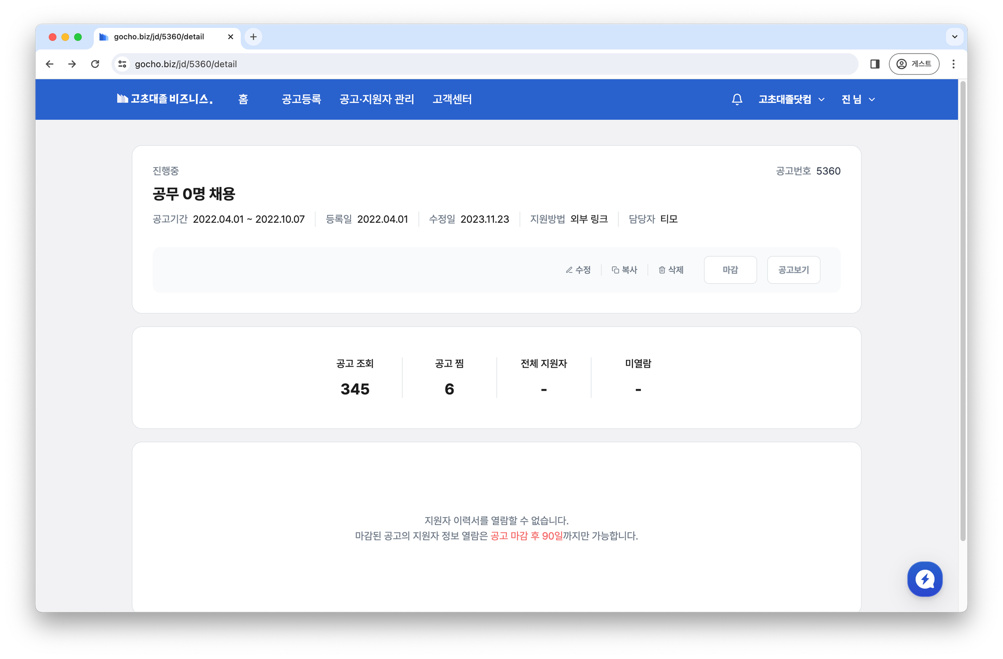Click the copy (복사) icon
1003x659 pixels.
click(615, 270)
